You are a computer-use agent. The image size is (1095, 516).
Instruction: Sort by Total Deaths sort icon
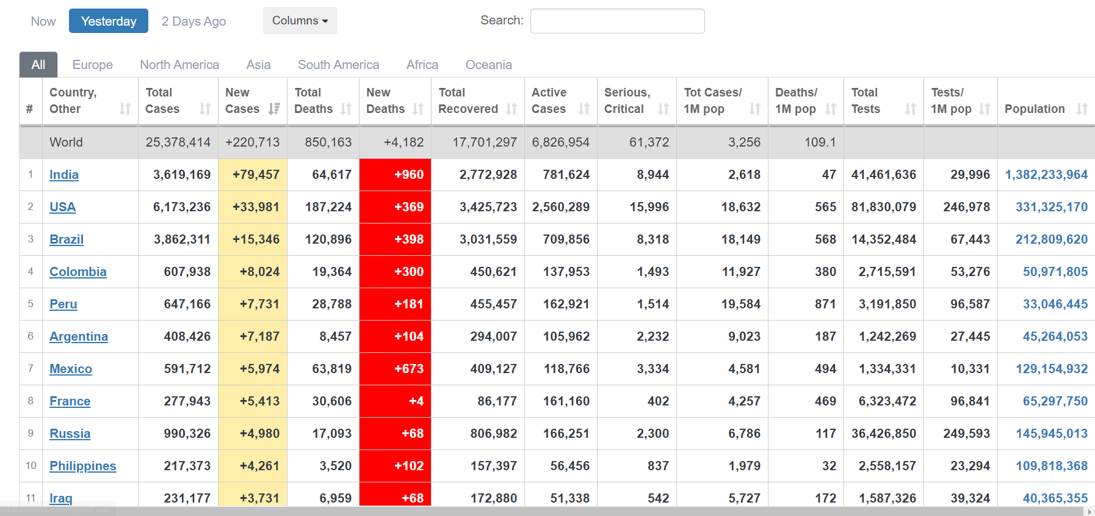(346, 109)
